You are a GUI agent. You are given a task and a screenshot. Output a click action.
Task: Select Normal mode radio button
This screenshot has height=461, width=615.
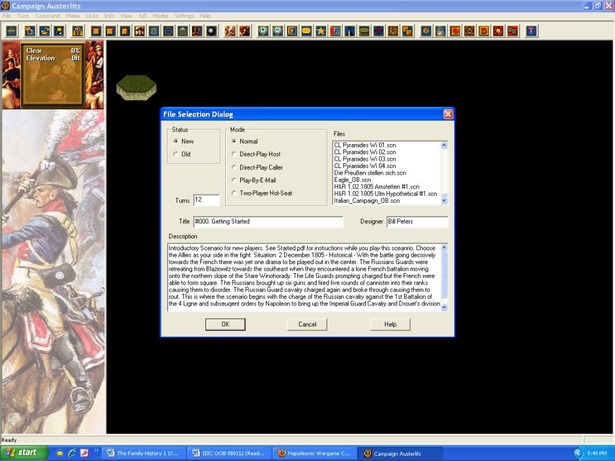click(234, 141)
